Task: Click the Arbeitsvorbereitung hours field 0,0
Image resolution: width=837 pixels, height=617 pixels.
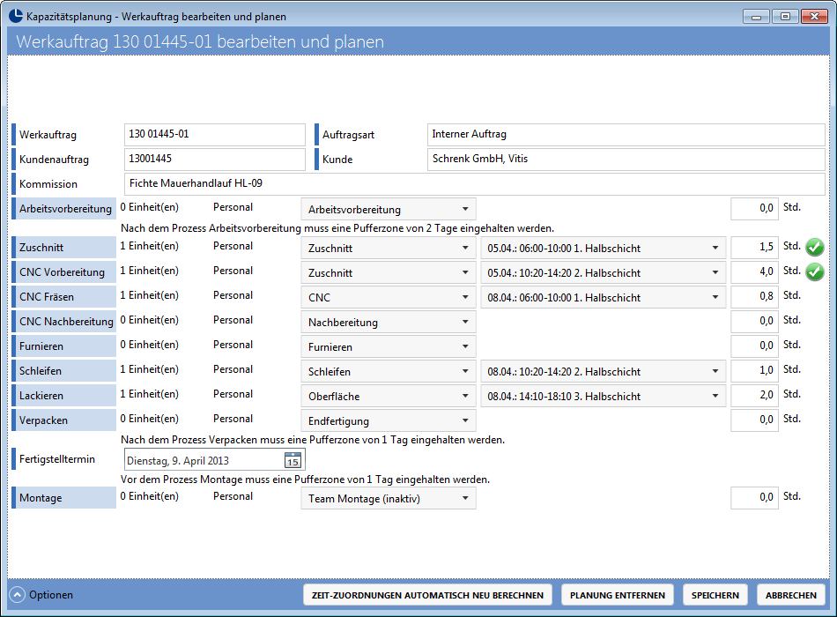Action: click(754, 208)
